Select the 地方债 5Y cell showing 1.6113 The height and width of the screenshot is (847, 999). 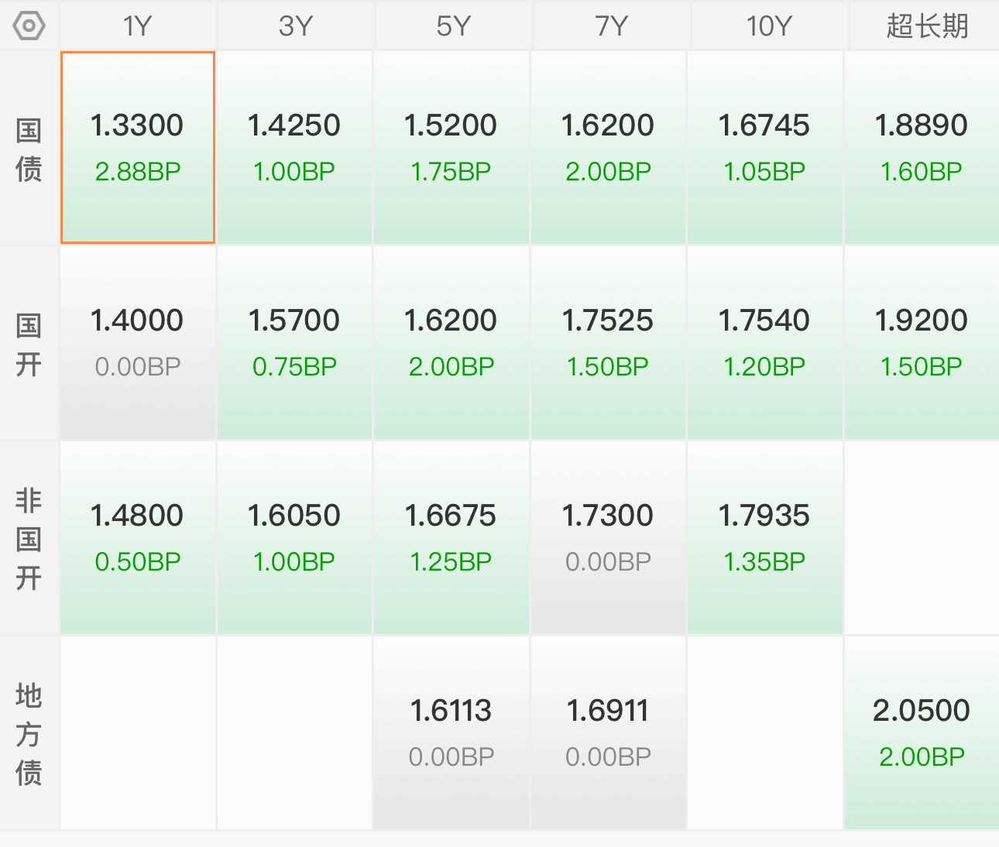point(451,733)
